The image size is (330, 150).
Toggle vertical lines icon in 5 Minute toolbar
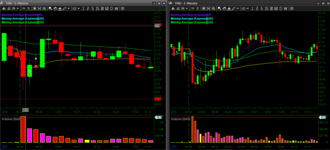coord(28,8)
